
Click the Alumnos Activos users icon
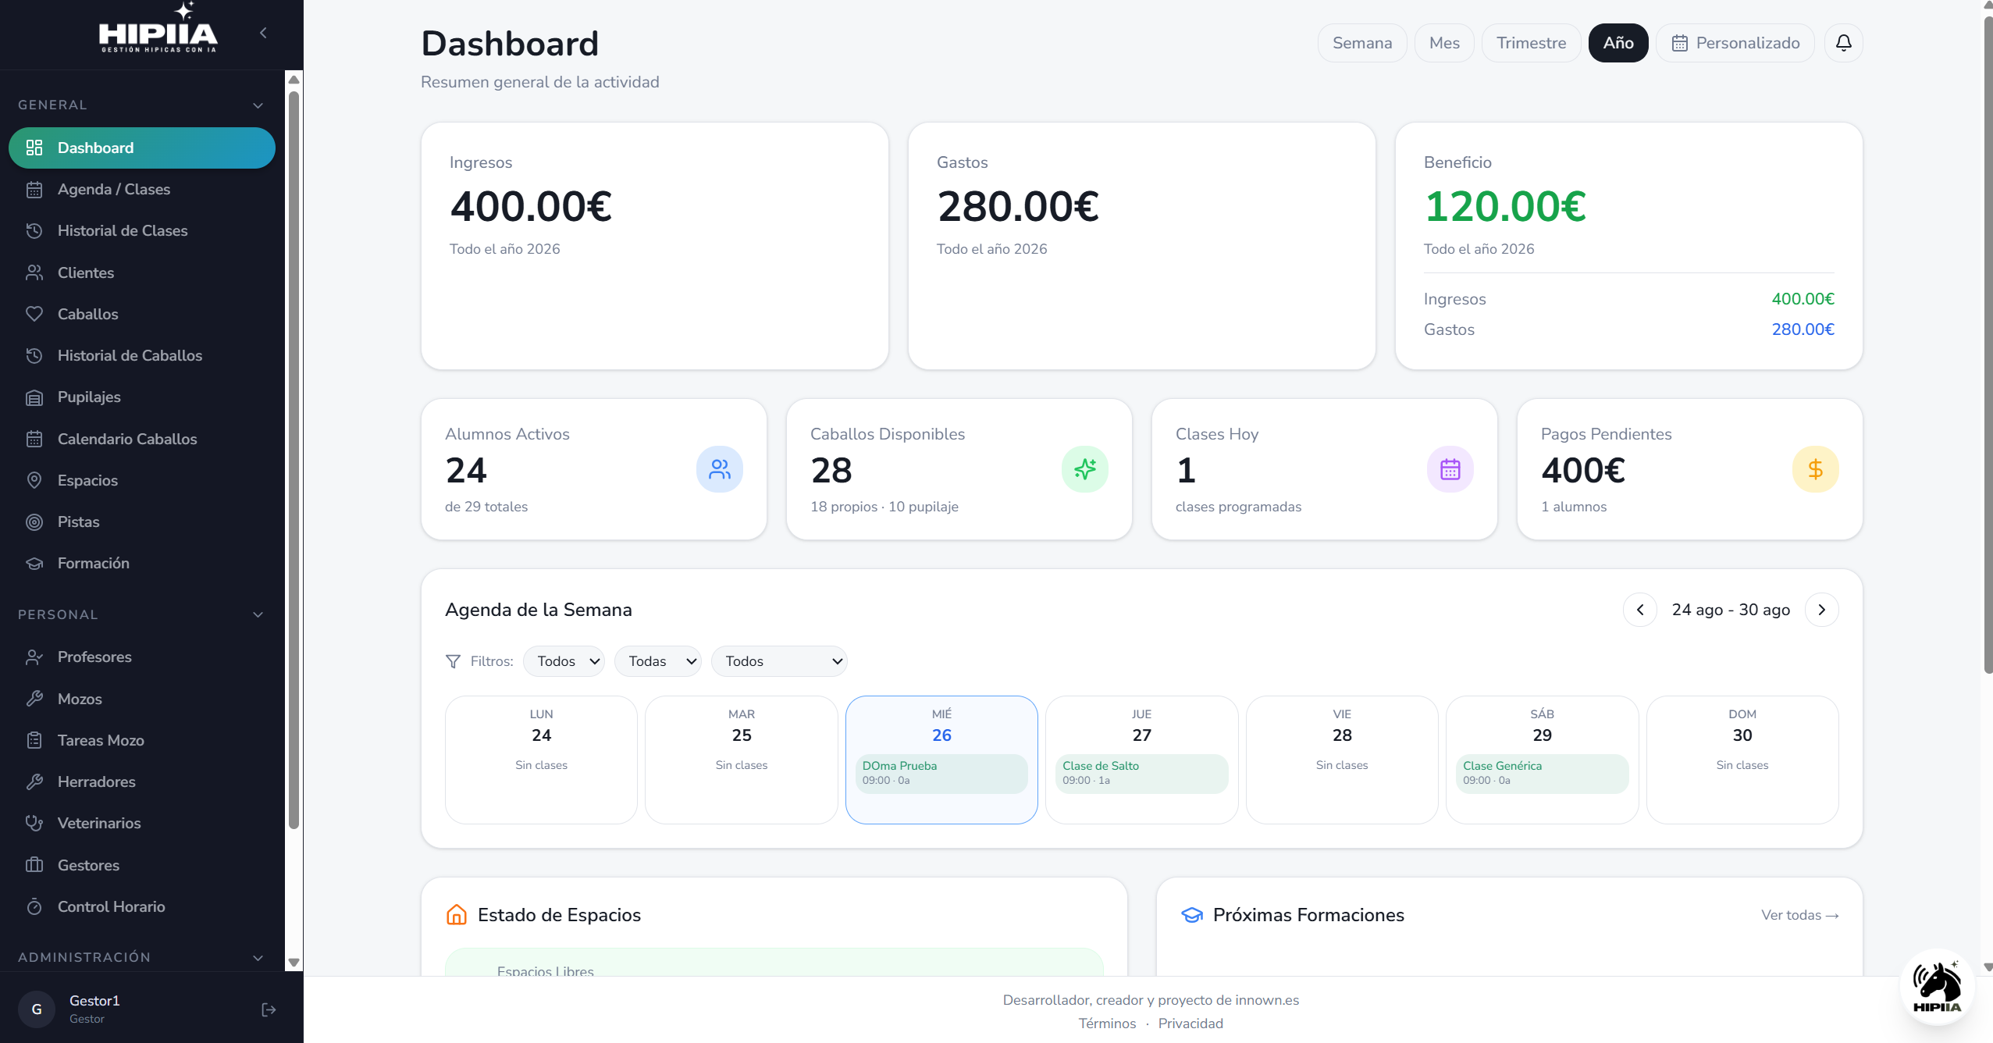(719, 469)
